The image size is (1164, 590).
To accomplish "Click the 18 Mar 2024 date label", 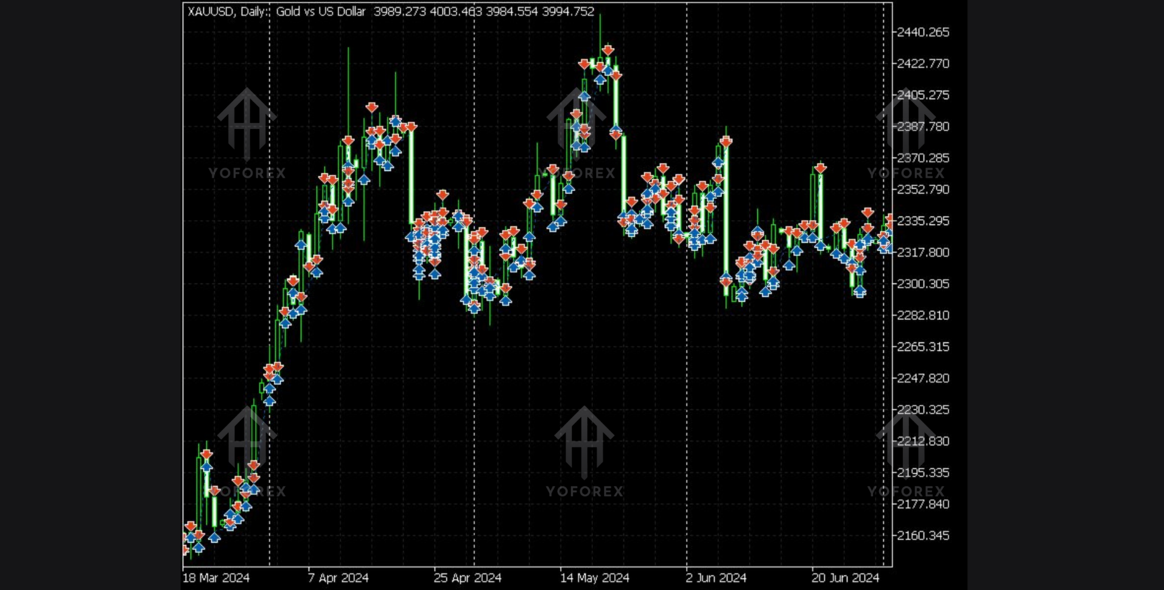I will [x=216, y=578].
